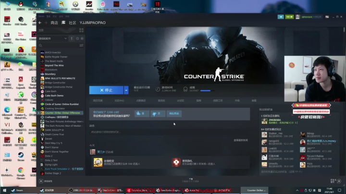Go back with the Steam back arrow
This screenshot has height=194, width=346.
(40, 23)
